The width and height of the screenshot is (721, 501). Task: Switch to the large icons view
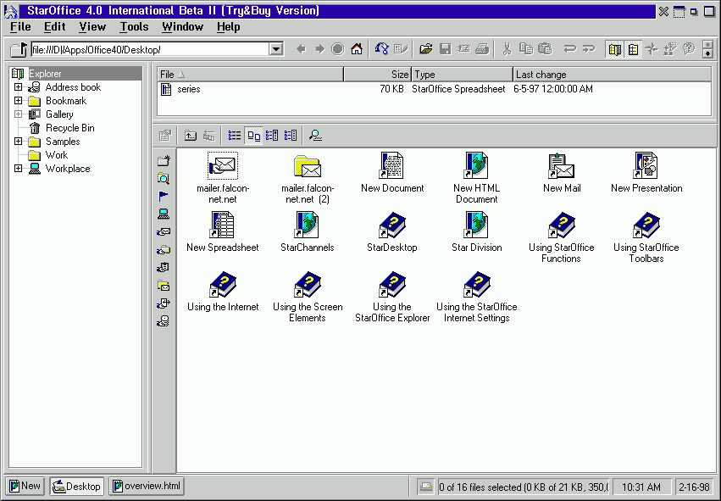[x=254, y=136]
